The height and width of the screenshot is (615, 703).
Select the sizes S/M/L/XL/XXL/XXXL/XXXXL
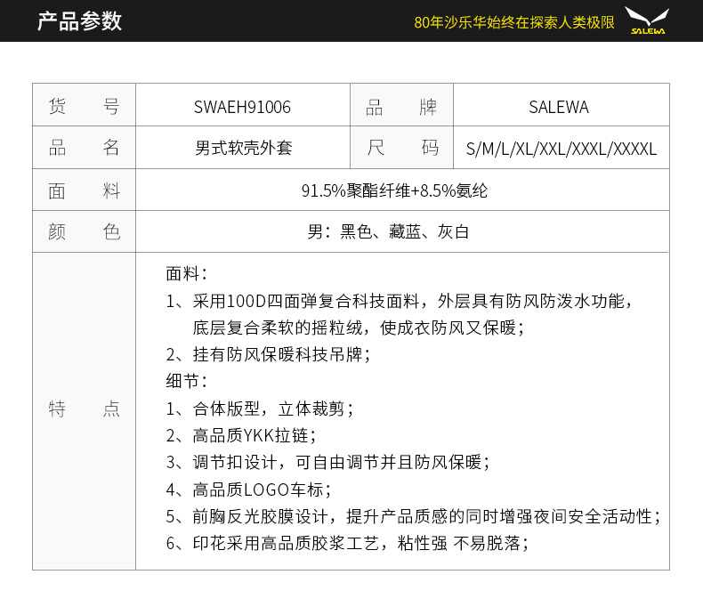click(562, 149)
